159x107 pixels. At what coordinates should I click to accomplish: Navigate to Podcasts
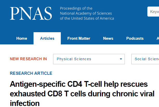click(x=135, y=38)
